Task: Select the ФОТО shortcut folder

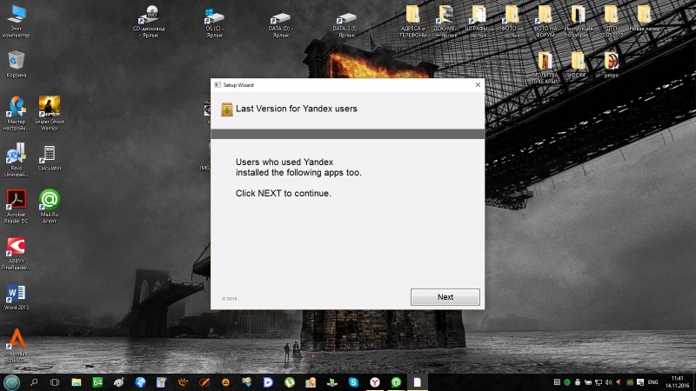Action: [x=512, y=21]
